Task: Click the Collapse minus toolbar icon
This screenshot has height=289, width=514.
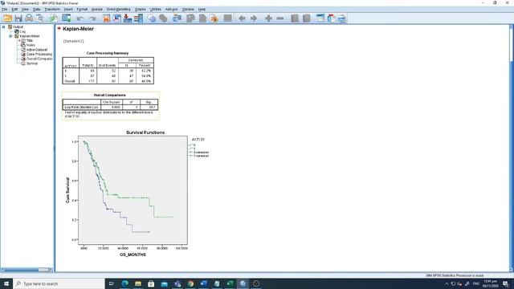Action: (280, 18)
